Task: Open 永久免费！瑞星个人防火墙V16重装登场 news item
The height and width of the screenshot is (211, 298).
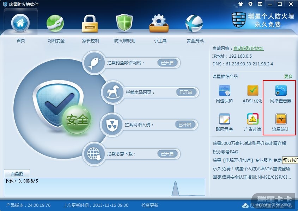Action: (251, 168)
